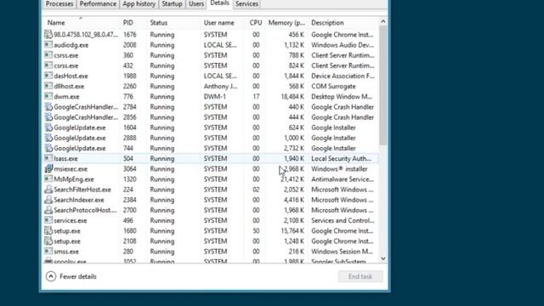The image size is (544, 306).
Task: Select the SearchIndexer.exe process name
Action: pyautogui.click(x=79, y=200)
